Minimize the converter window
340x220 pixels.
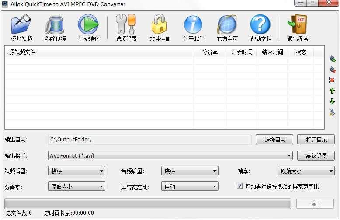click(x=300, y=3)
